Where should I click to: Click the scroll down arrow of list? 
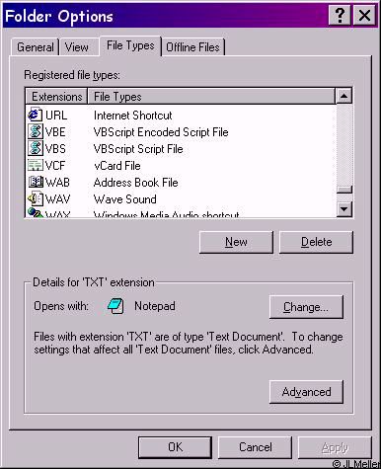[344, 208]
